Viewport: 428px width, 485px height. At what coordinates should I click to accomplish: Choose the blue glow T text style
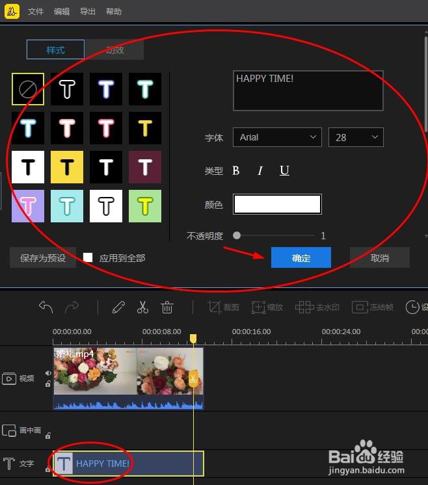point(106,89)
